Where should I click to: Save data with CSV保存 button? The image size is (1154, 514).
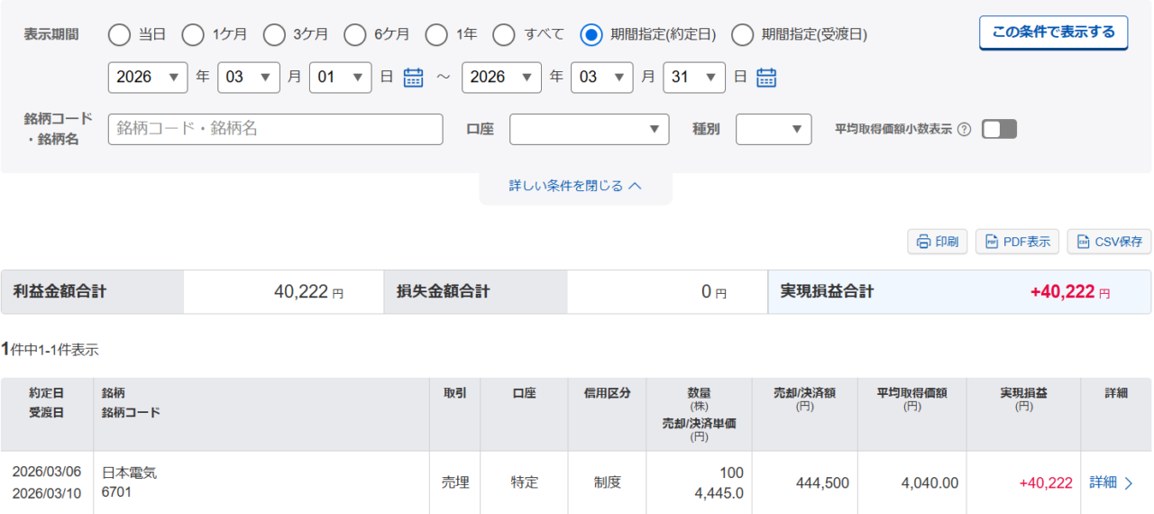click(1109, 242)
